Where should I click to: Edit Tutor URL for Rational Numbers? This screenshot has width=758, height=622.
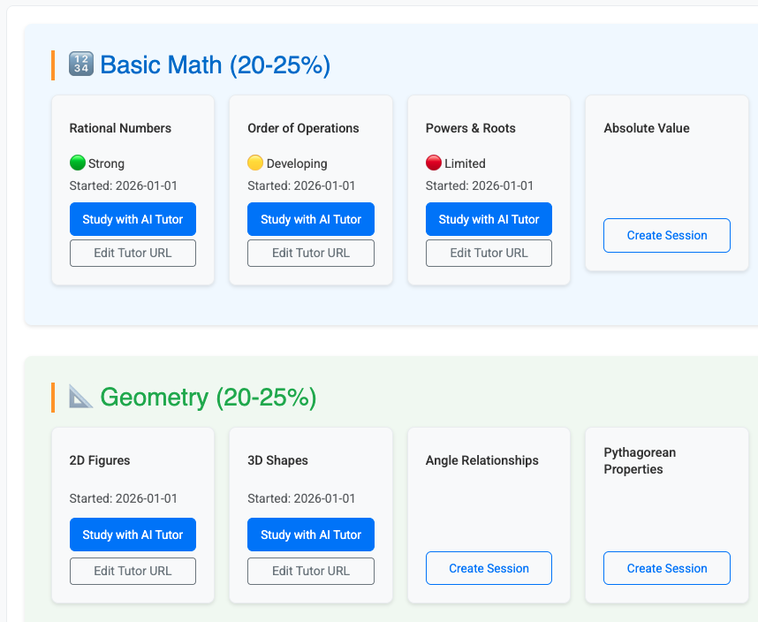click(x=133, y=253)
